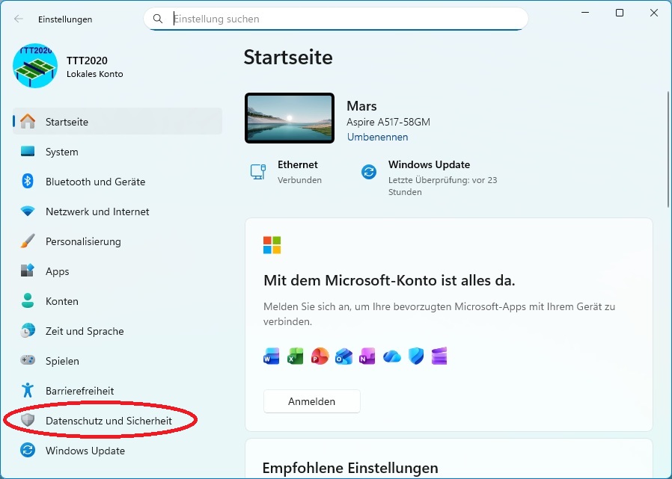Click the blue Windows Update status icon
This screenshot has width=672, height=479.
point(369,172)
